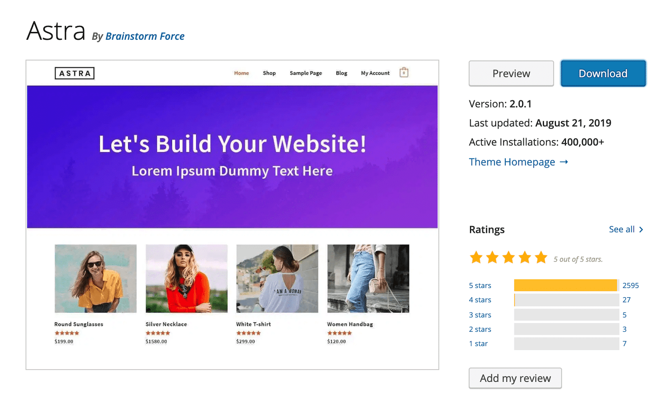Click the Silver Necklace star rating
The width and height of the screenshot is (672, 405).
pyautogui.click(x=158, y=333)
